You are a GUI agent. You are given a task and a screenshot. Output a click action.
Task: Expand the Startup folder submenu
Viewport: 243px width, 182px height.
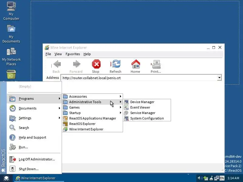tap(93, 113)
